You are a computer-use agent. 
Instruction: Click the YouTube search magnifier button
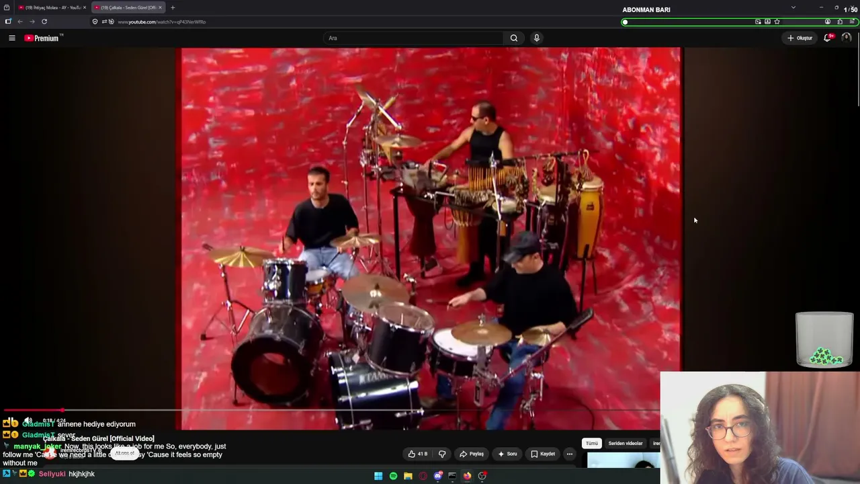pyautogui.click(x=514, y=38)
